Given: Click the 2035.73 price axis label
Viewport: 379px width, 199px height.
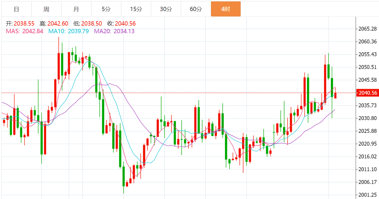Looking at the screenshot, I should (368, 106).
